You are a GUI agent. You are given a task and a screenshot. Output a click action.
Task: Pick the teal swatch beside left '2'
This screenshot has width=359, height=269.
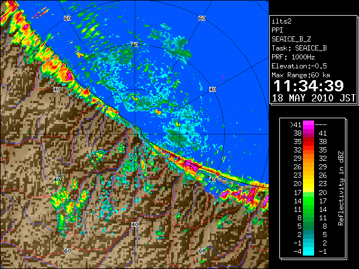309,234
